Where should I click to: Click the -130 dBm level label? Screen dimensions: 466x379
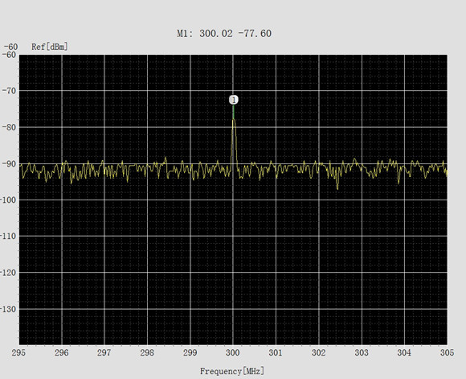(x=8, y=309)
